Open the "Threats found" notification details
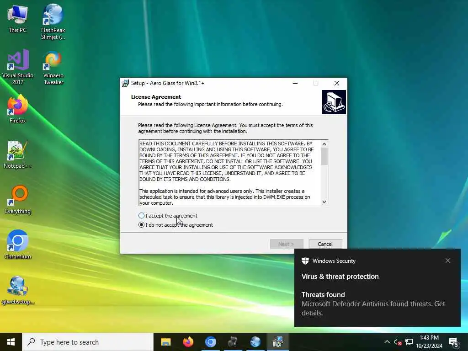The width and height of the screenshot is (468, 351). point(373,304)
